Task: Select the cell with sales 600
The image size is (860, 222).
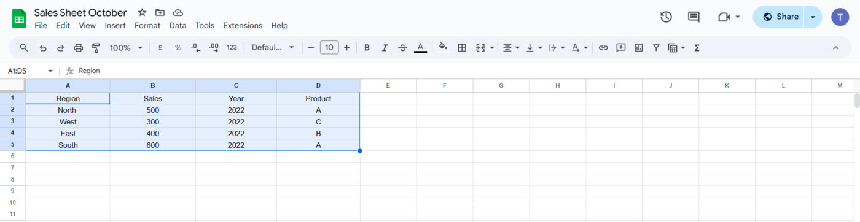Action: click(x=153, y=145)
